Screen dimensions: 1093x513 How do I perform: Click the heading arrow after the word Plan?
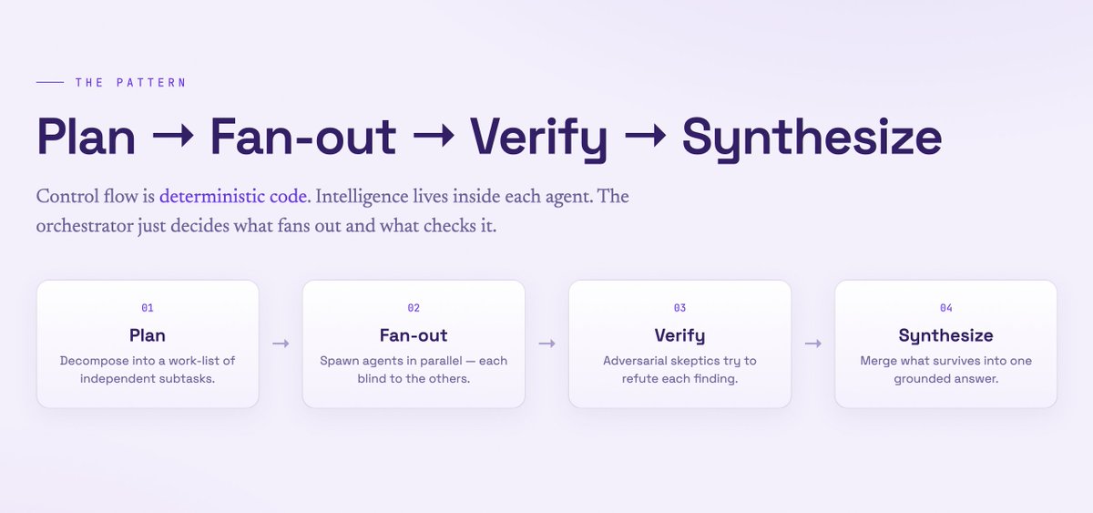pos(172,139)
